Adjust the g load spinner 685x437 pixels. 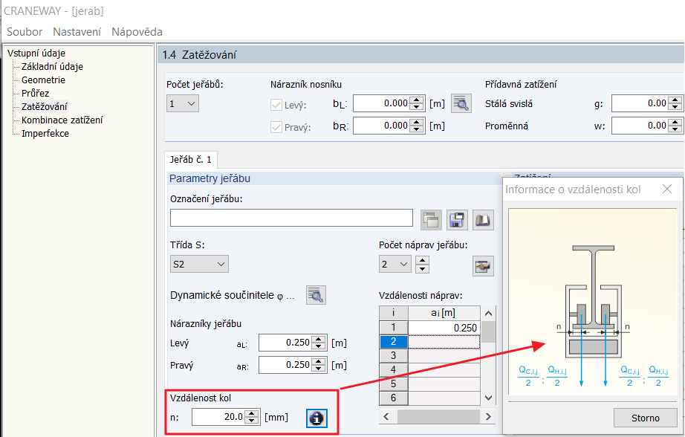(675, 103)
